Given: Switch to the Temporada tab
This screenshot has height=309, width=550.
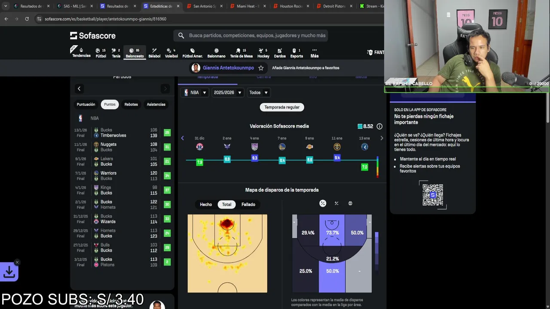Looking at the screenshot, I should (208, 78).
